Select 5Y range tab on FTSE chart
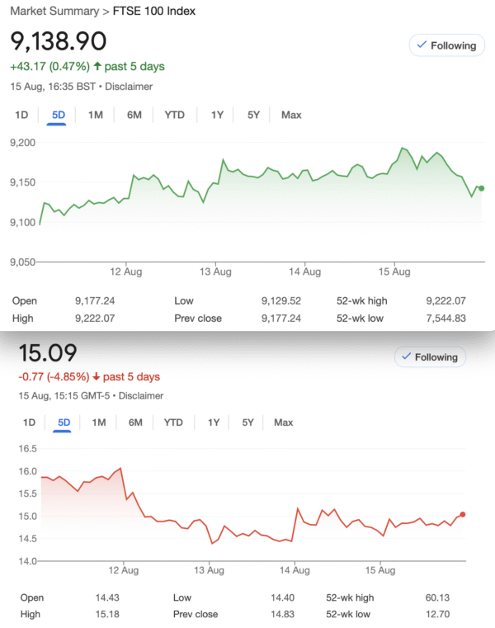Screen dimensions: 495x628 253,115
